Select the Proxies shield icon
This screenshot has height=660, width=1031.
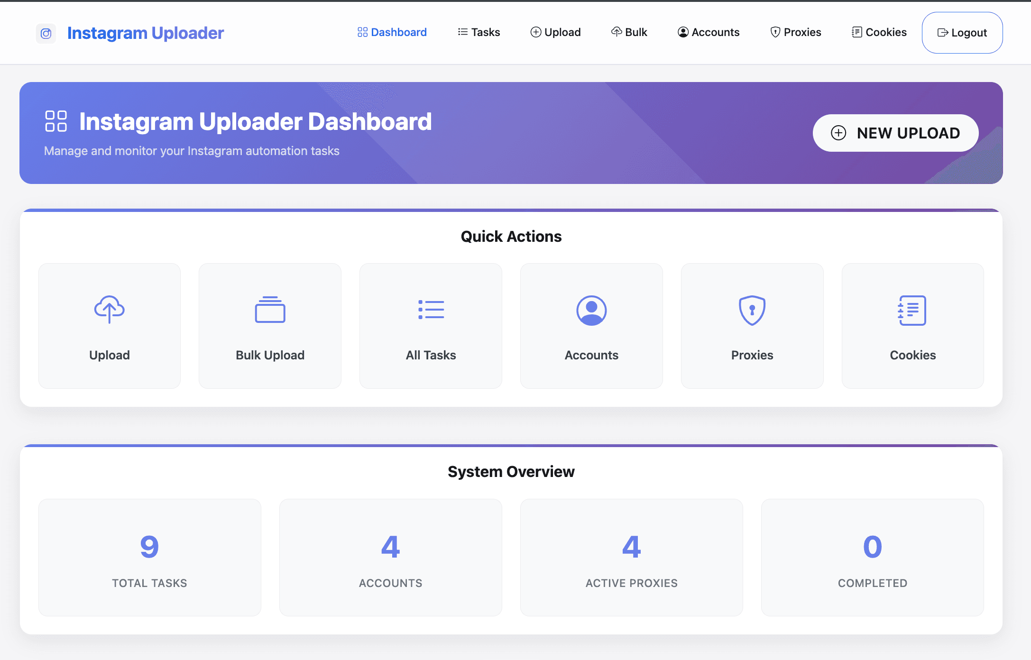click(x=752, y=310)
